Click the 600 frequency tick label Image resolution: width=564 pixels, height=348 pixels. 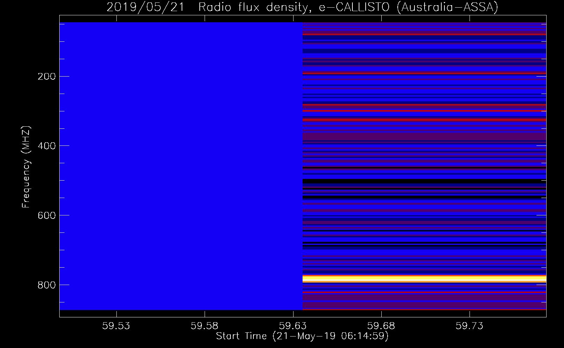[47, 215]
